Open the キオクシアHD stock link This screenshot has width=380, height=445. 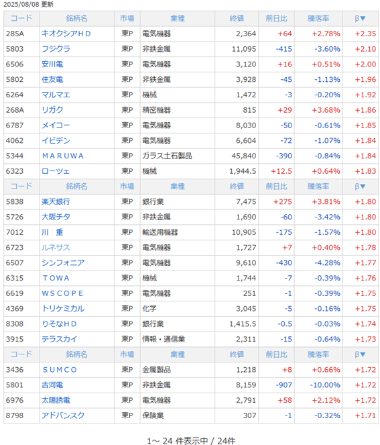point(66,34)
